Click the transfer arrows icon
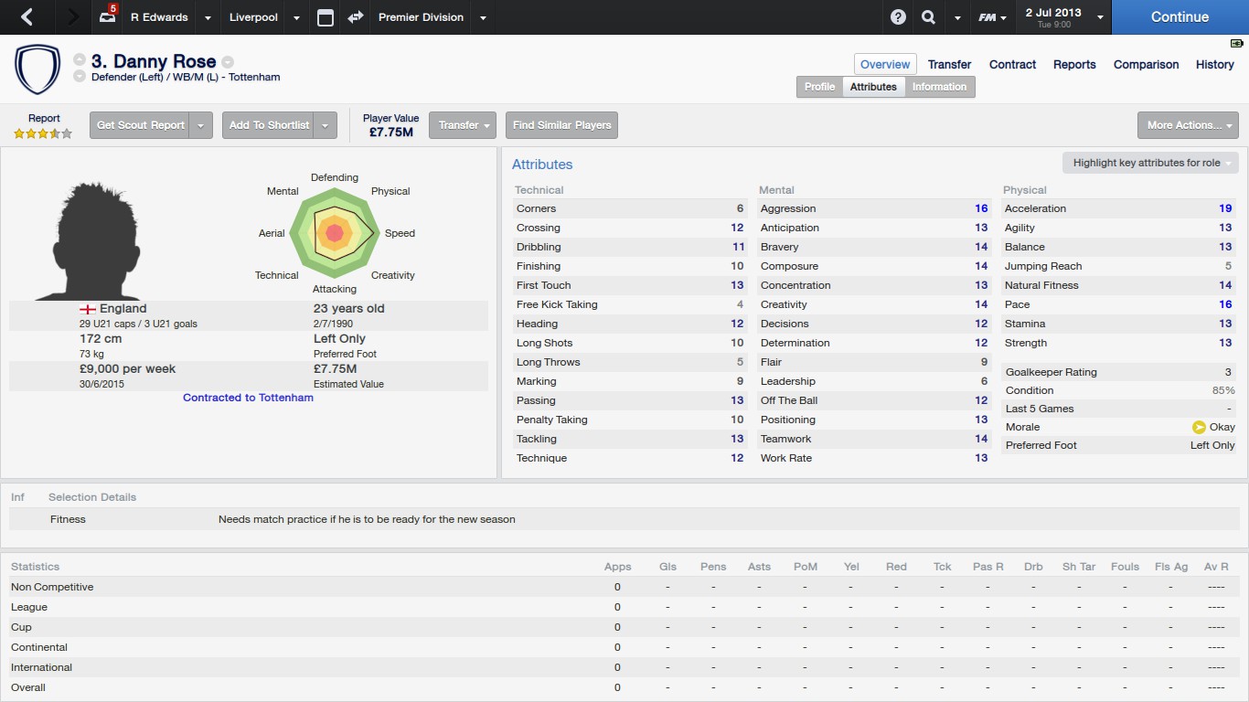Viewport: 1249px width, 702px height. [x=356, y=16]
